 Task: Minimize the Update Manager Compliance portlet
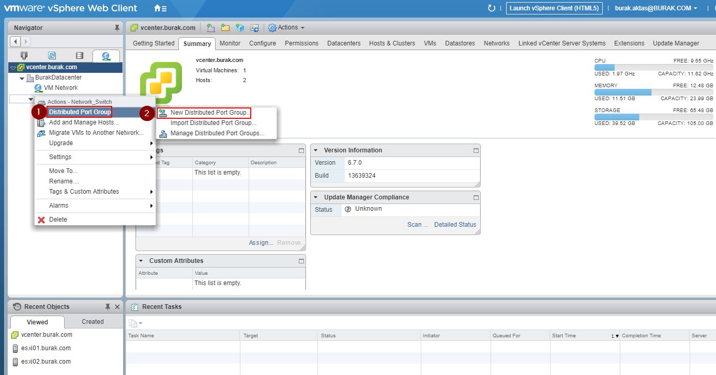[476, 197]
